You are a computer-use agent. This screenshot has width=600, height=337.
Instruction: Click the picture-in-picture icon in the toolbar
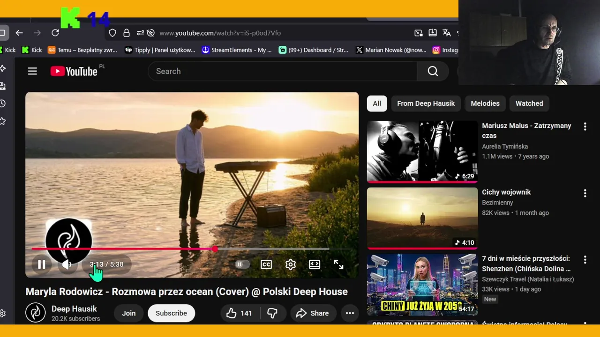(419, 33)
